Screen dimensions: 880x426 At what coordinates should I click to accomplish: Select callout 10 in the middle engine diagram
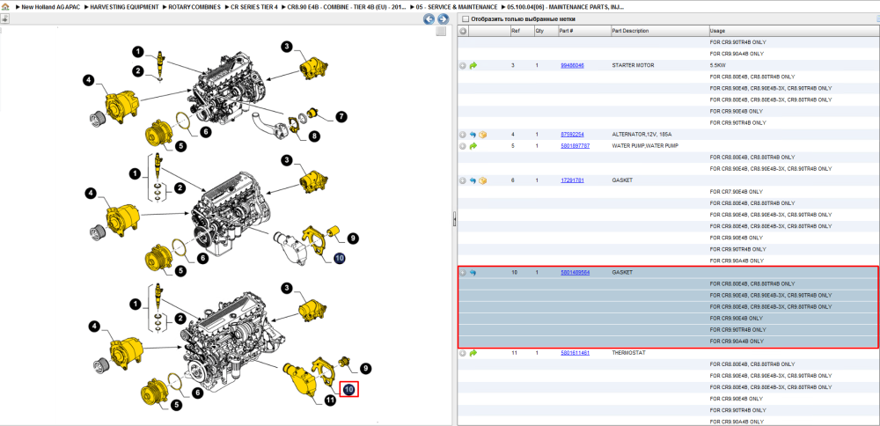[x=340, y=258]
